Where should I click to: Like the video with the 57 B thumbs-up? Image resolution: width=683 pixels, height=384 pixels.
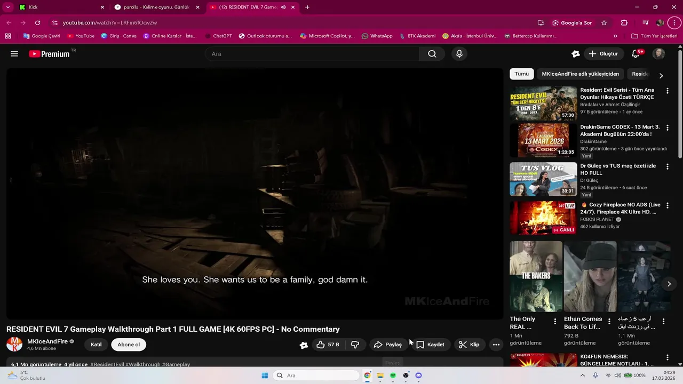tap(328, 345)
